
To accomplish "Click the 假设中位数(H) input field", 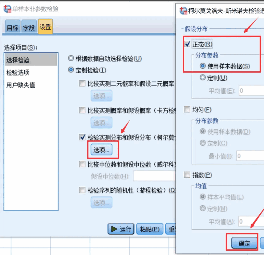I will point(154,176).
